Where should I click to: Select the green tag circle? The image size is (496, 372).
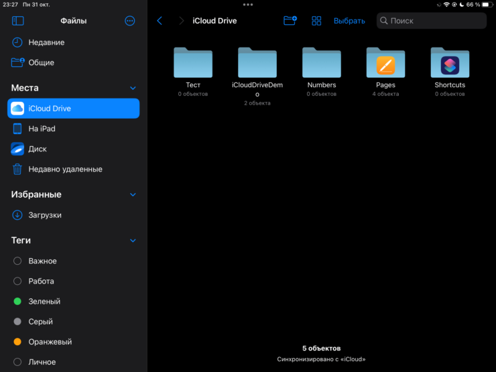pos(17,302)
